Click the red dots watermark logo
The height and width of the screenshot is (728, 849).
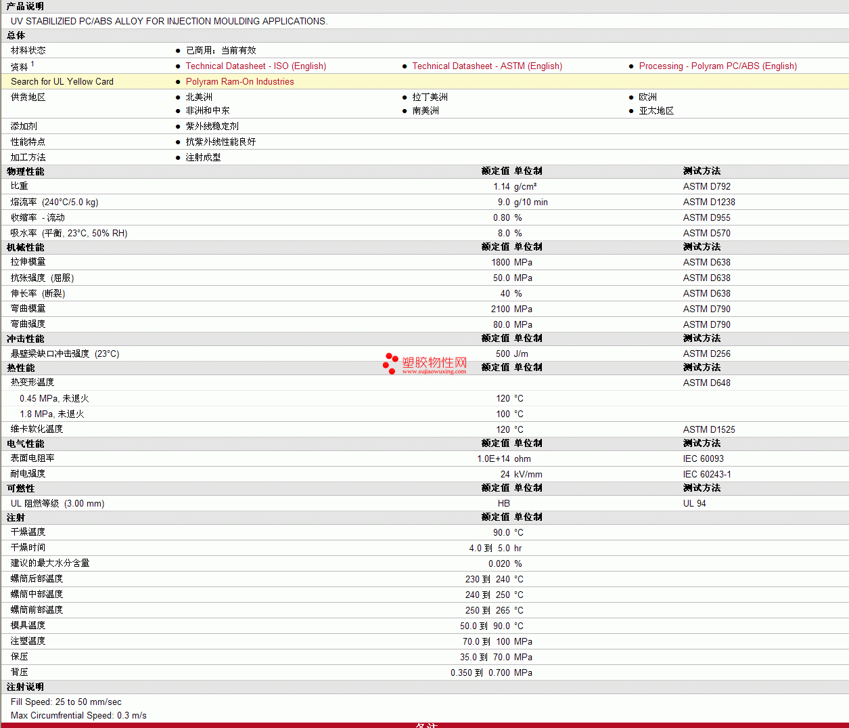point(390,363)
